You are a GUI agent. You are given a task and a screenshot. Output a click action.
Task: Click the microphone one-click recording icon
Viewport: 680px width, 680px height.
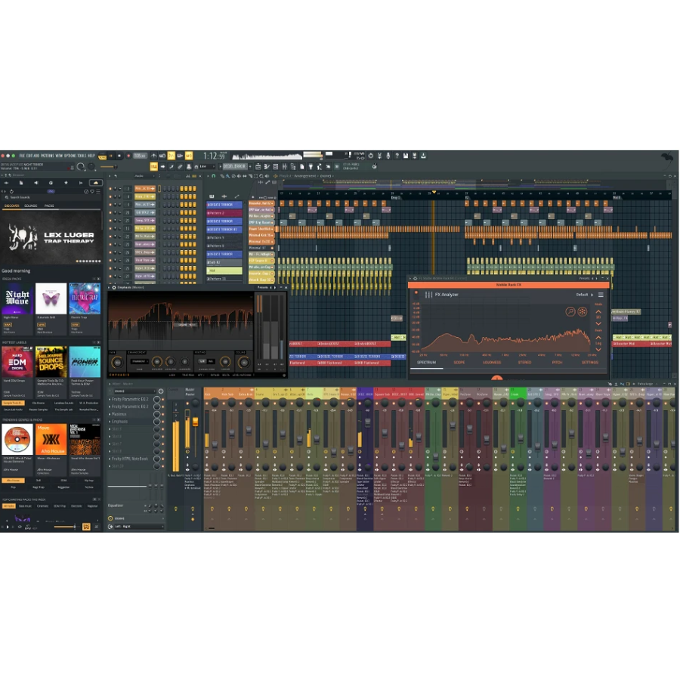[x=388, y=155]
